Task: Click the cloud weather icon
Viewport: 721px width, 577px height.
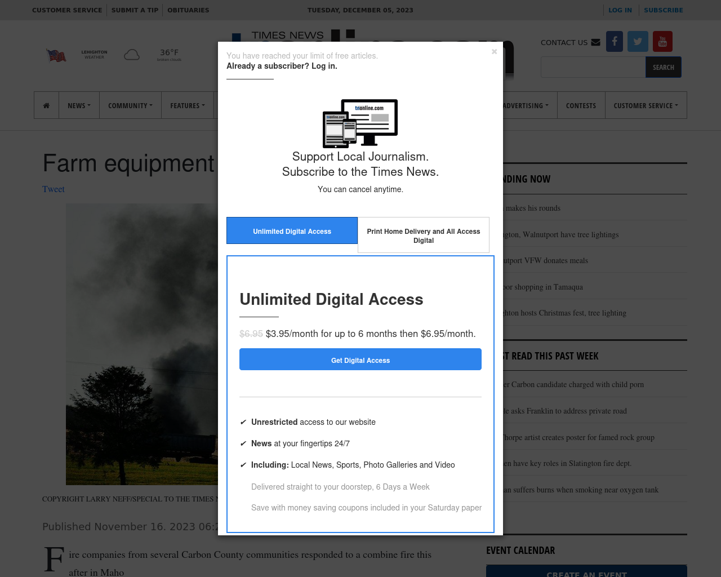Action: pos(132,55)
